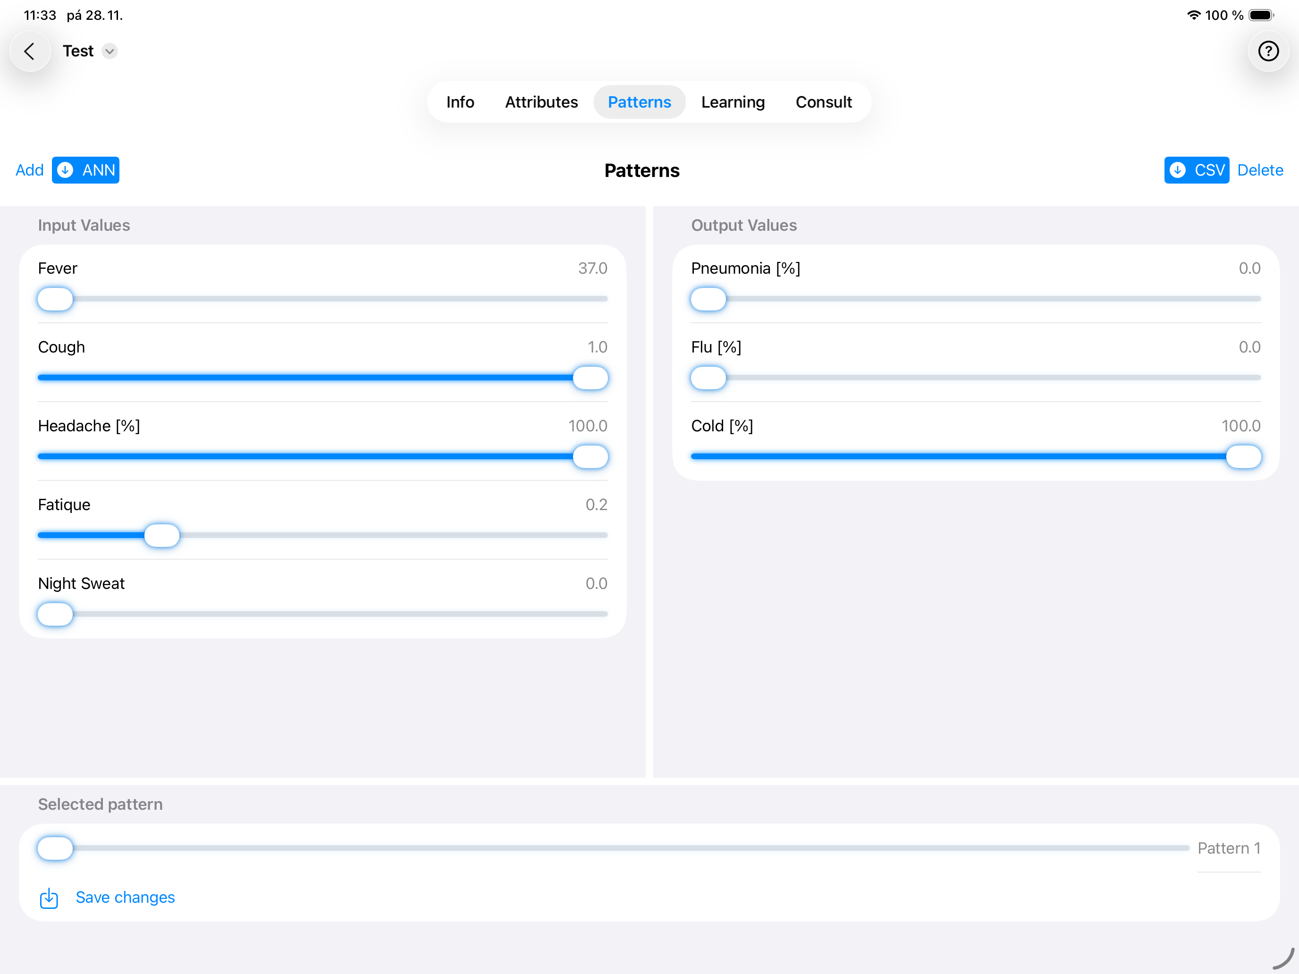Click the Cold [%] value 100.0
This screenshot has width=1299, height=974.
click(x=1241, y=426)
